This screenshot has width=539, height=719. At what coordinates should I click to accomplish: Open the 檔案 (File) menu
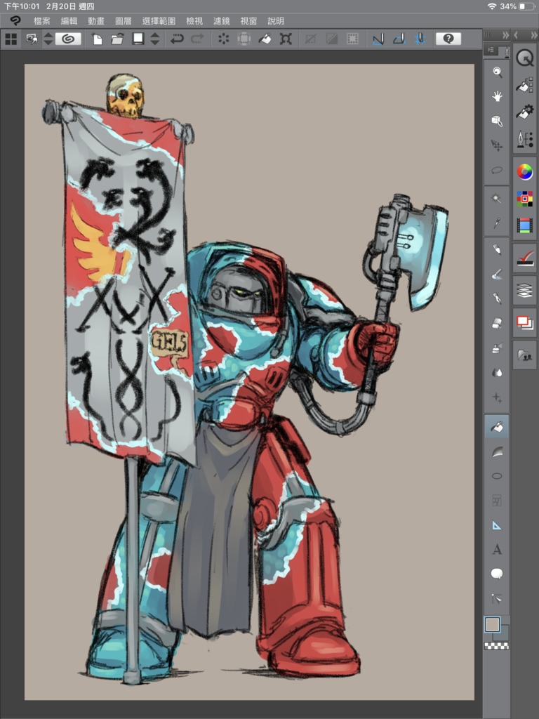coord(41,20)
